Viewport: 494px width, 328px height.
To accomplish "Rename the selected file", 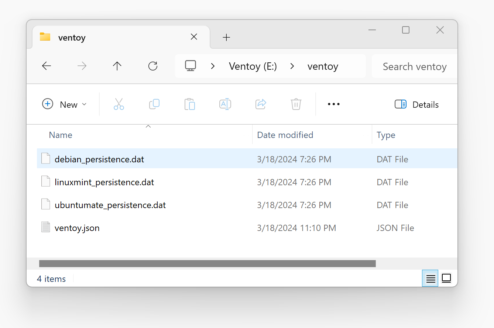I will [225, 104].
